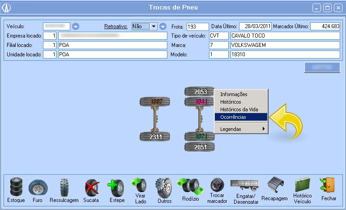The image size is (346, 210).
Task: Open the Estepe spare tire function
Action: 116,188
